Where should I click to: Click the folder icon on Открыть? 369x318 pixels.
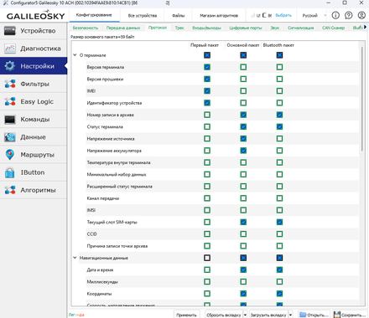303,315
